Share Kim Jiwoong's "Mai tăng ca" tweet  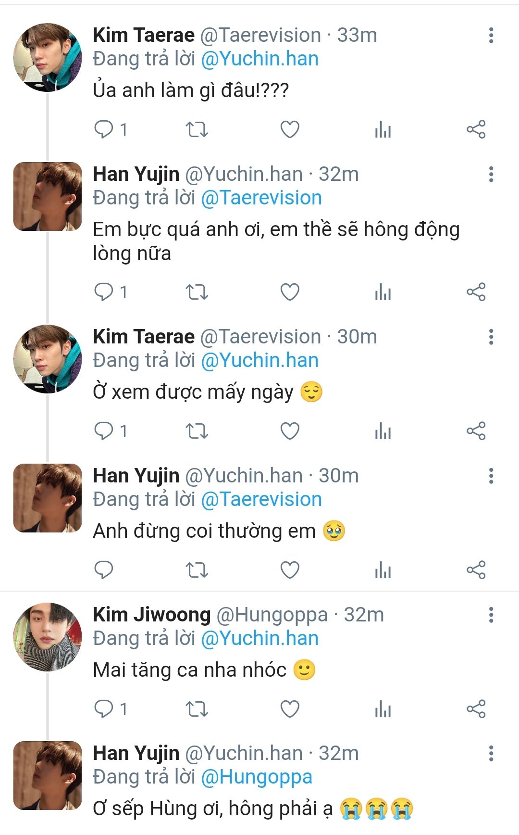[x=476, y=709]
